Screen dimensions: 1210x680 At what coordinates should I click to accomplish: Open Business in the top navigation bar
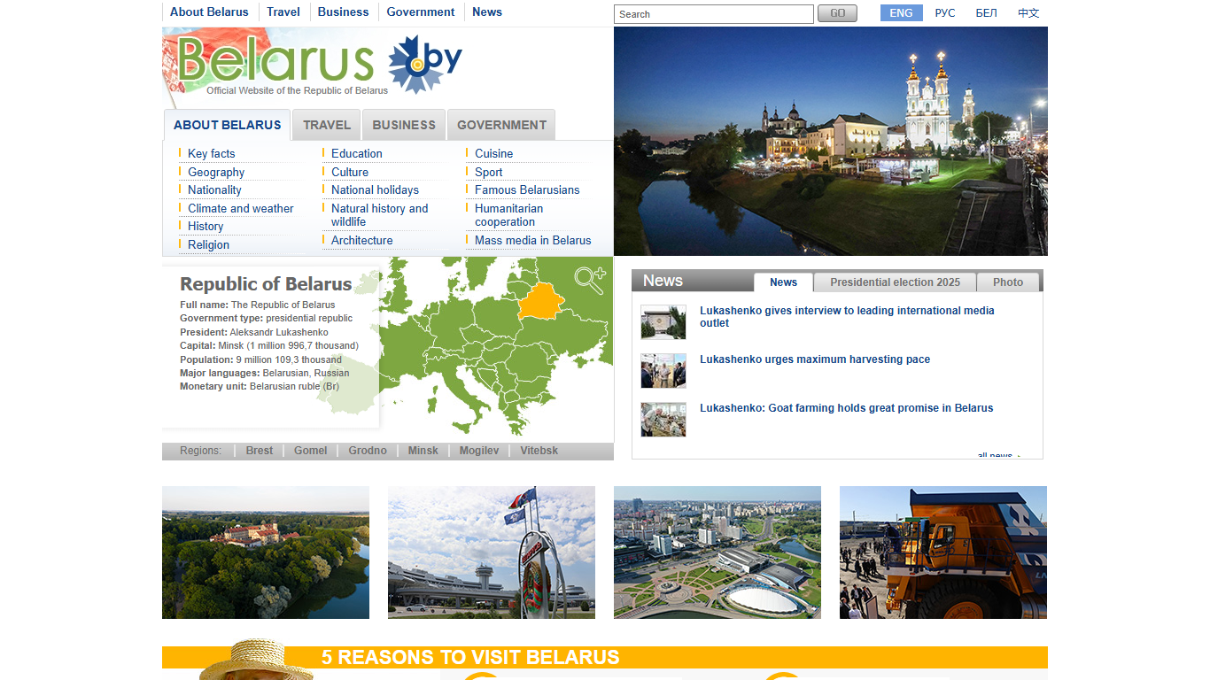[343, 12]
